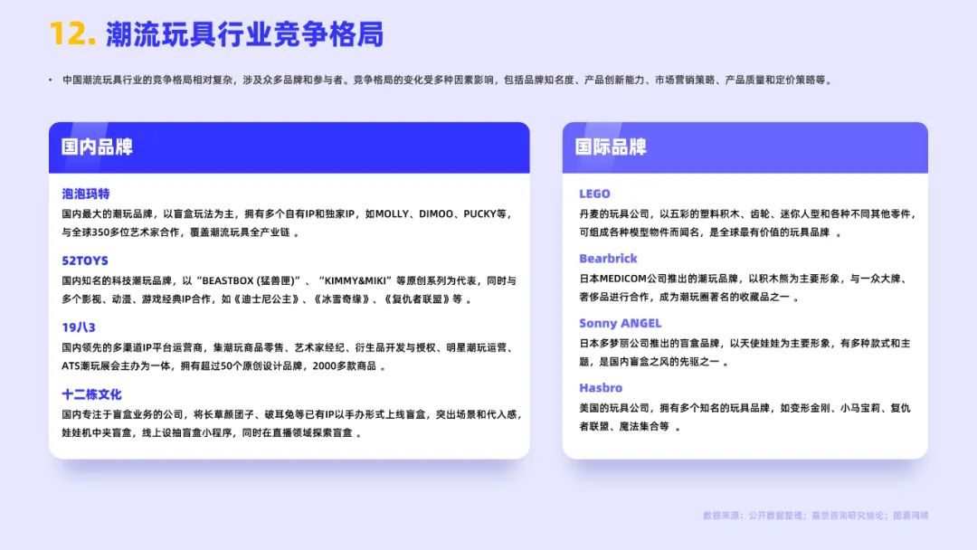Screen dimensions: 977x550
Task: Click the Hasbro brand heading
Action: tap(601, 388)
